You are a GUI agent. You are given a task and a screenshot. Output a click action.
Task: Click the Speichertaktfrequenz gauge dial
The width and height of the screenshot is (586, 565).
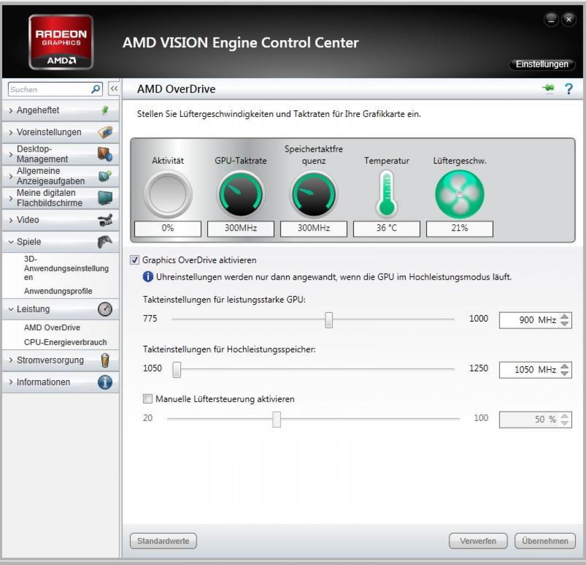tap(314, 194)
